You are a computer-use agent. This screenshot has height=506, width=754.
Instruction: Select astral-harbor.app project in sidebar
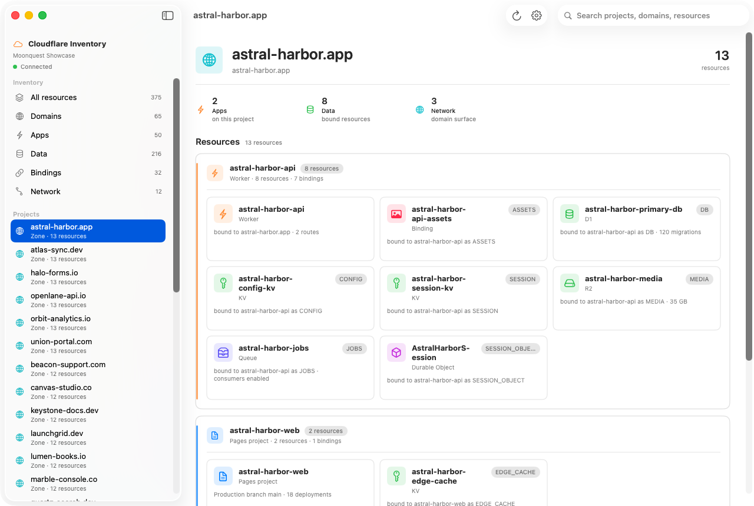click(x=88, y=231)
